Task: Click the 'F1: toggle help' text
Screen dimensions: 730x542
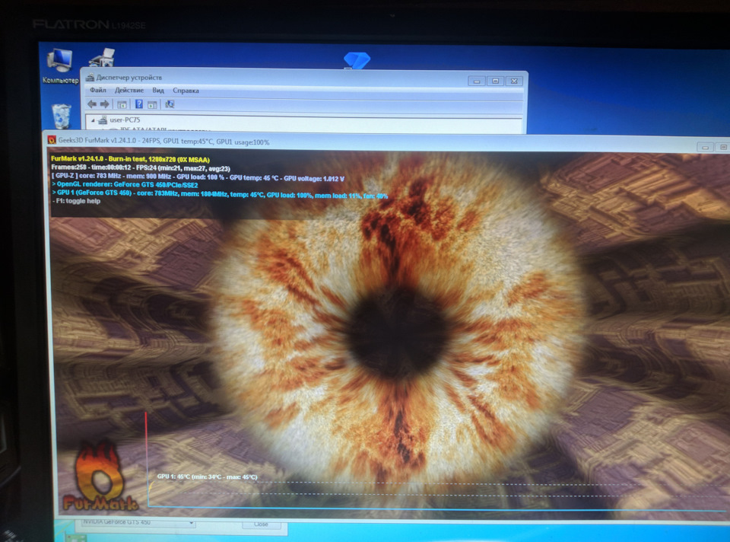Action: [x=76, y=201]
